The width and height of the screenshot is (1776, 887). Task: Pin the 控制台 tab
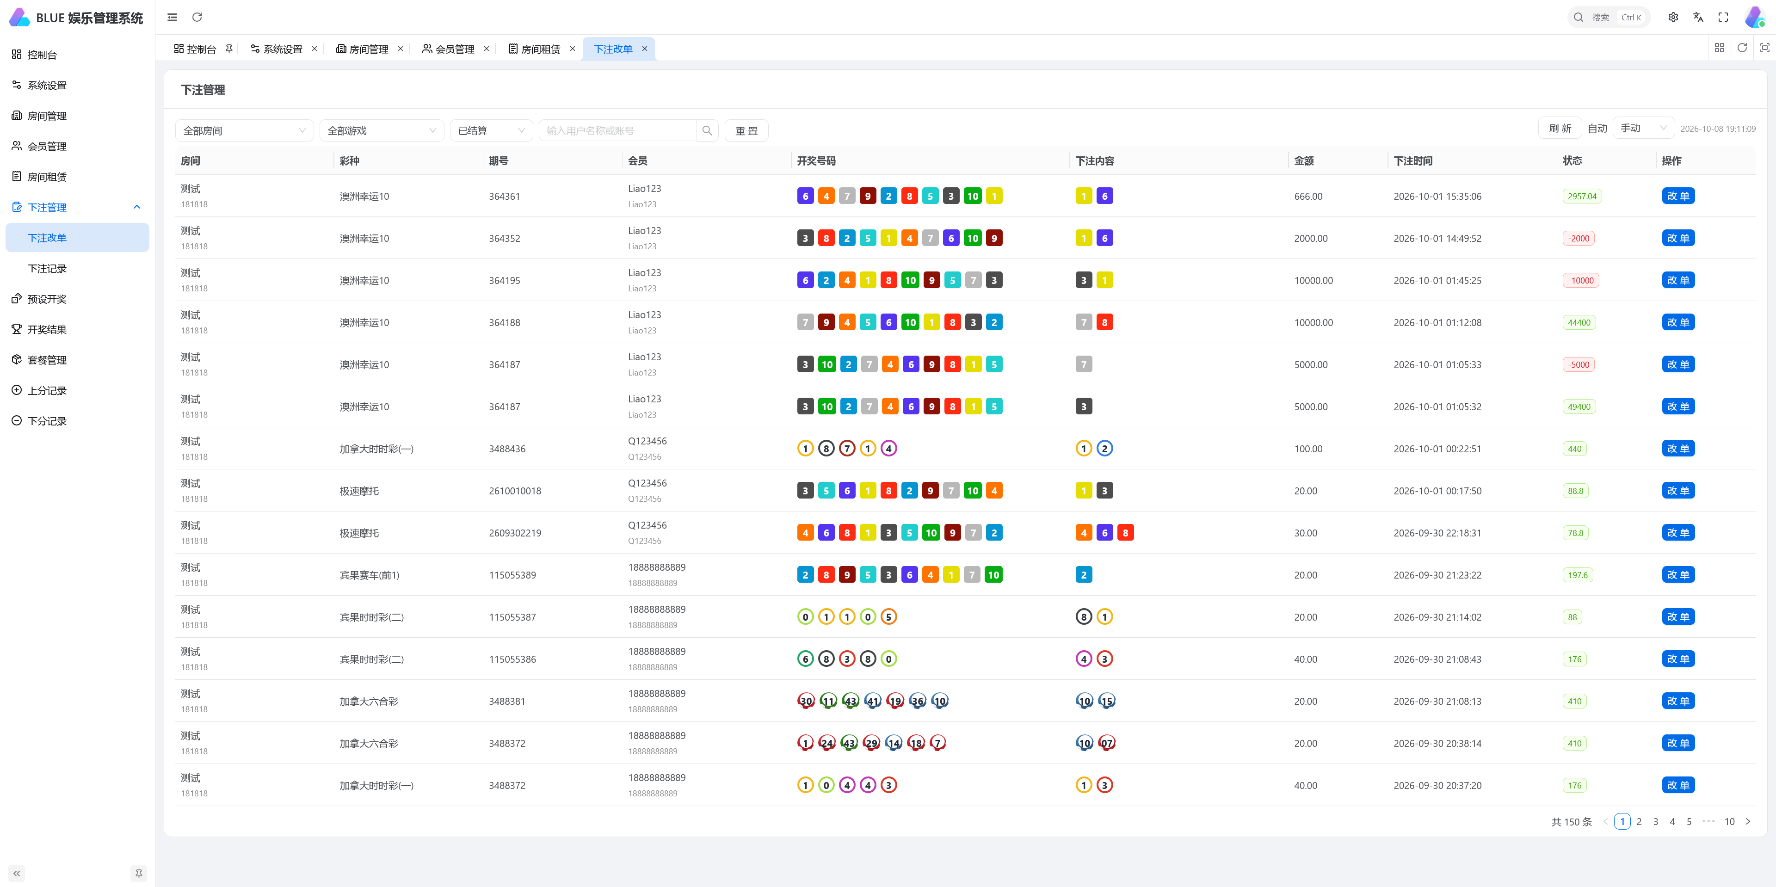click(x=229, y=49)
